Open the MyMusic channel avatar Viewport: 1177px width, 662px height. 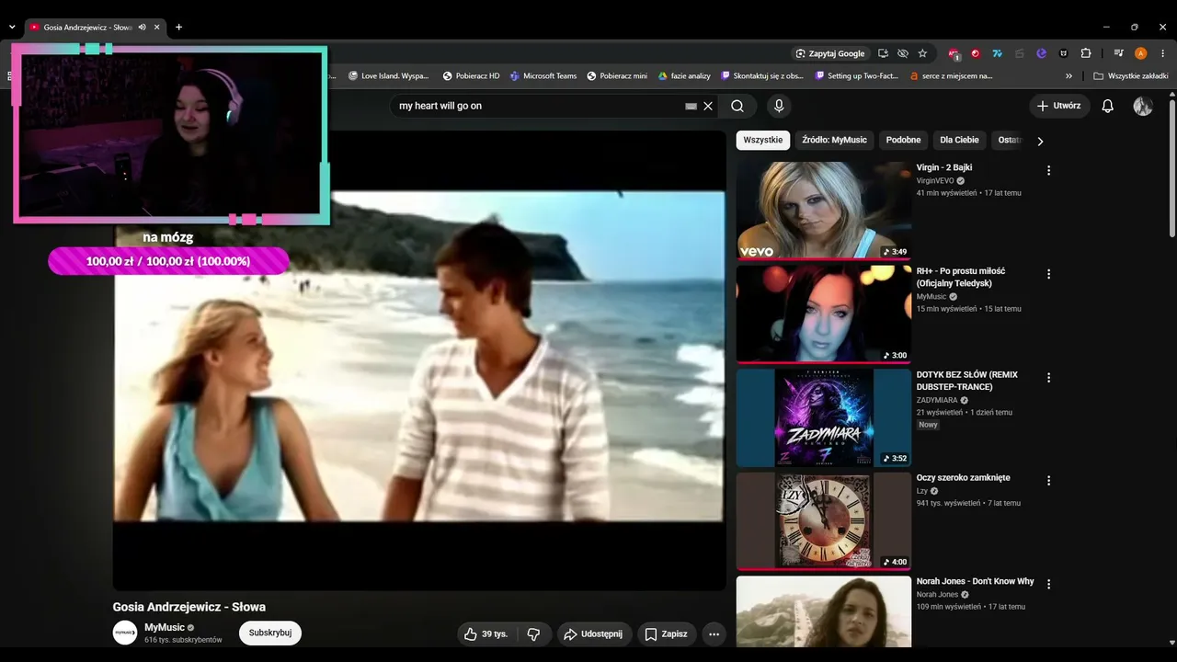coord(125,633)
